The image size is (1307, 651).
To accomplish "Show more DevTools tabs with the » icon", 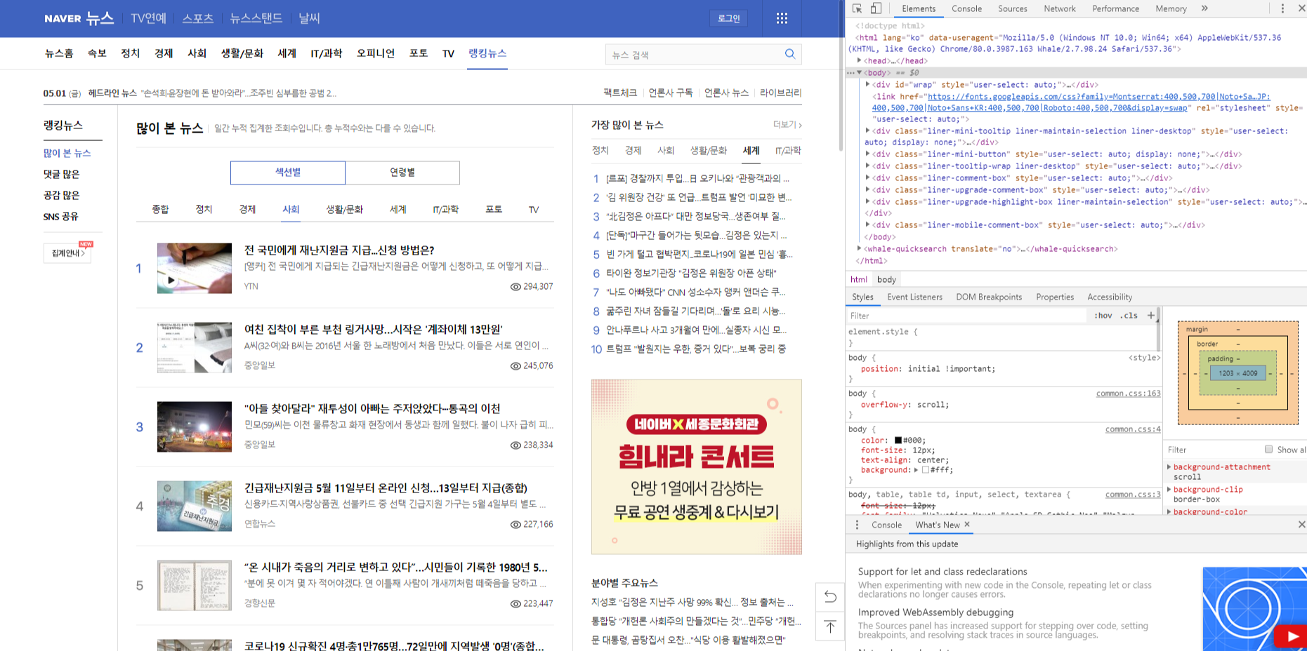I will click(x=1204, y=8).
